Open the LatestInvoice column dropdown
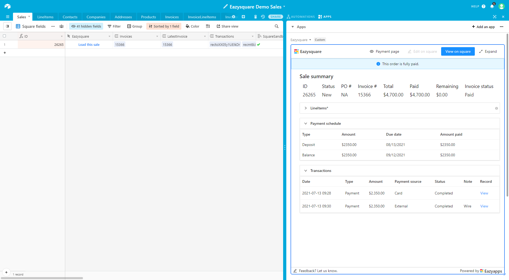This screenshot has height=280, width=509. click(205, 36)
